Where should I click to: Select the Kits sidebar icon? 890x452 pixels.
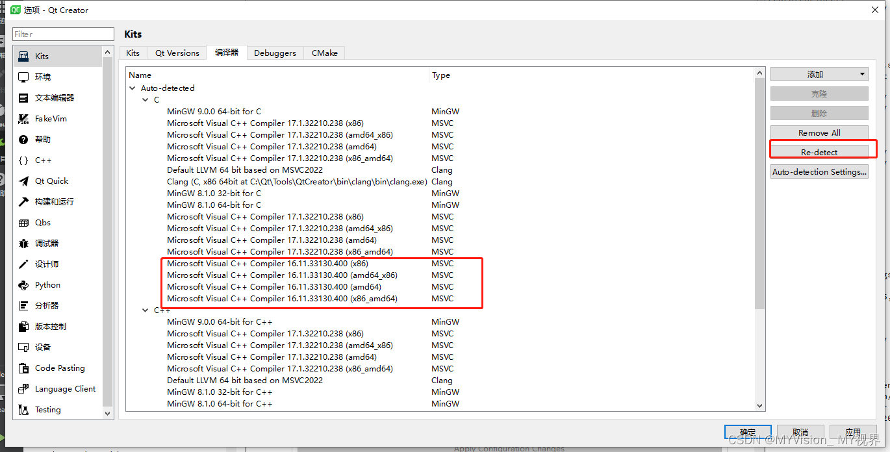point(23,56)
